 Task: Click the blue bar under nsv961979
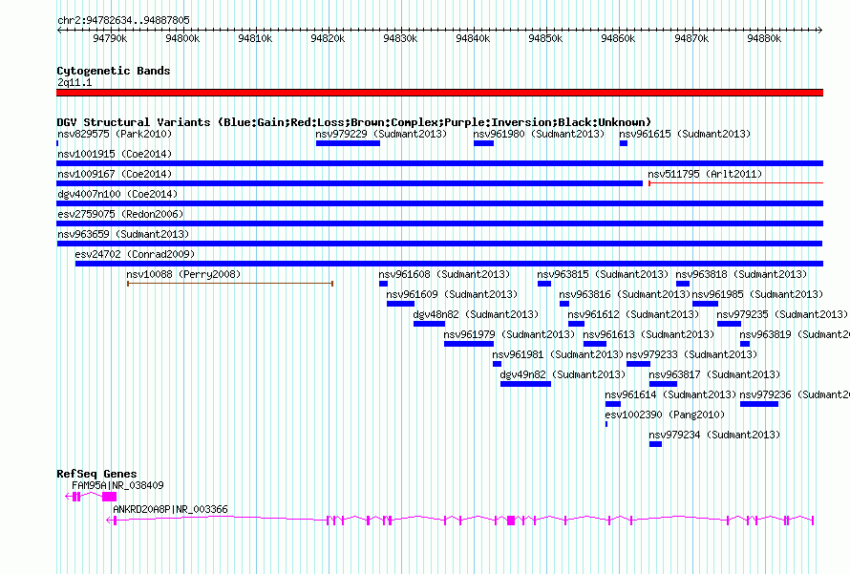pos(469,344)
